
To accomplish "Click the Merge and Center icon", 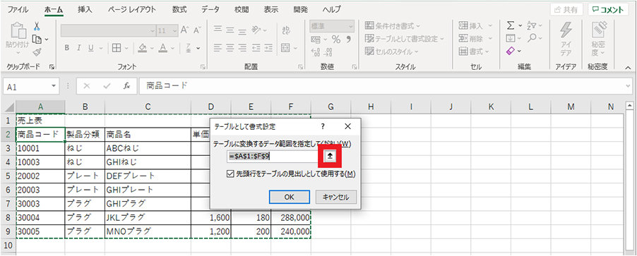I will click(x=285, y=48).
